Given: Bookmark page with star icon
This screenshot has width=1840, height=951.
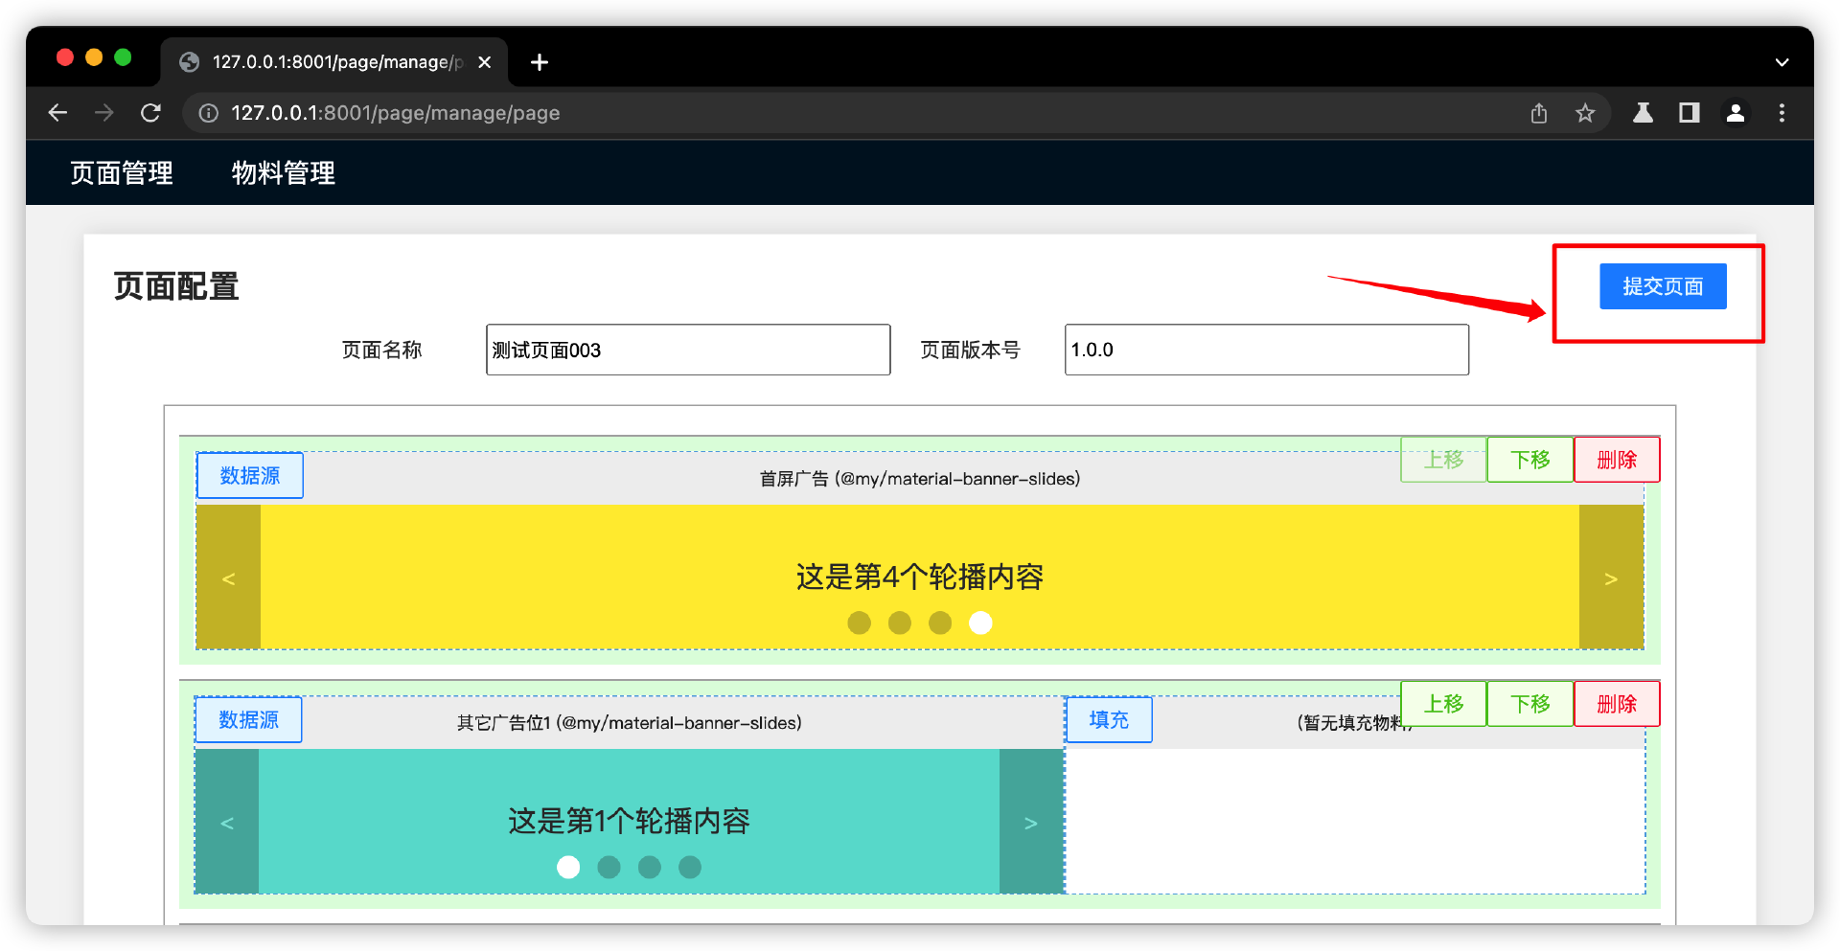Looking at the screenshot, I should (1585, 113).
